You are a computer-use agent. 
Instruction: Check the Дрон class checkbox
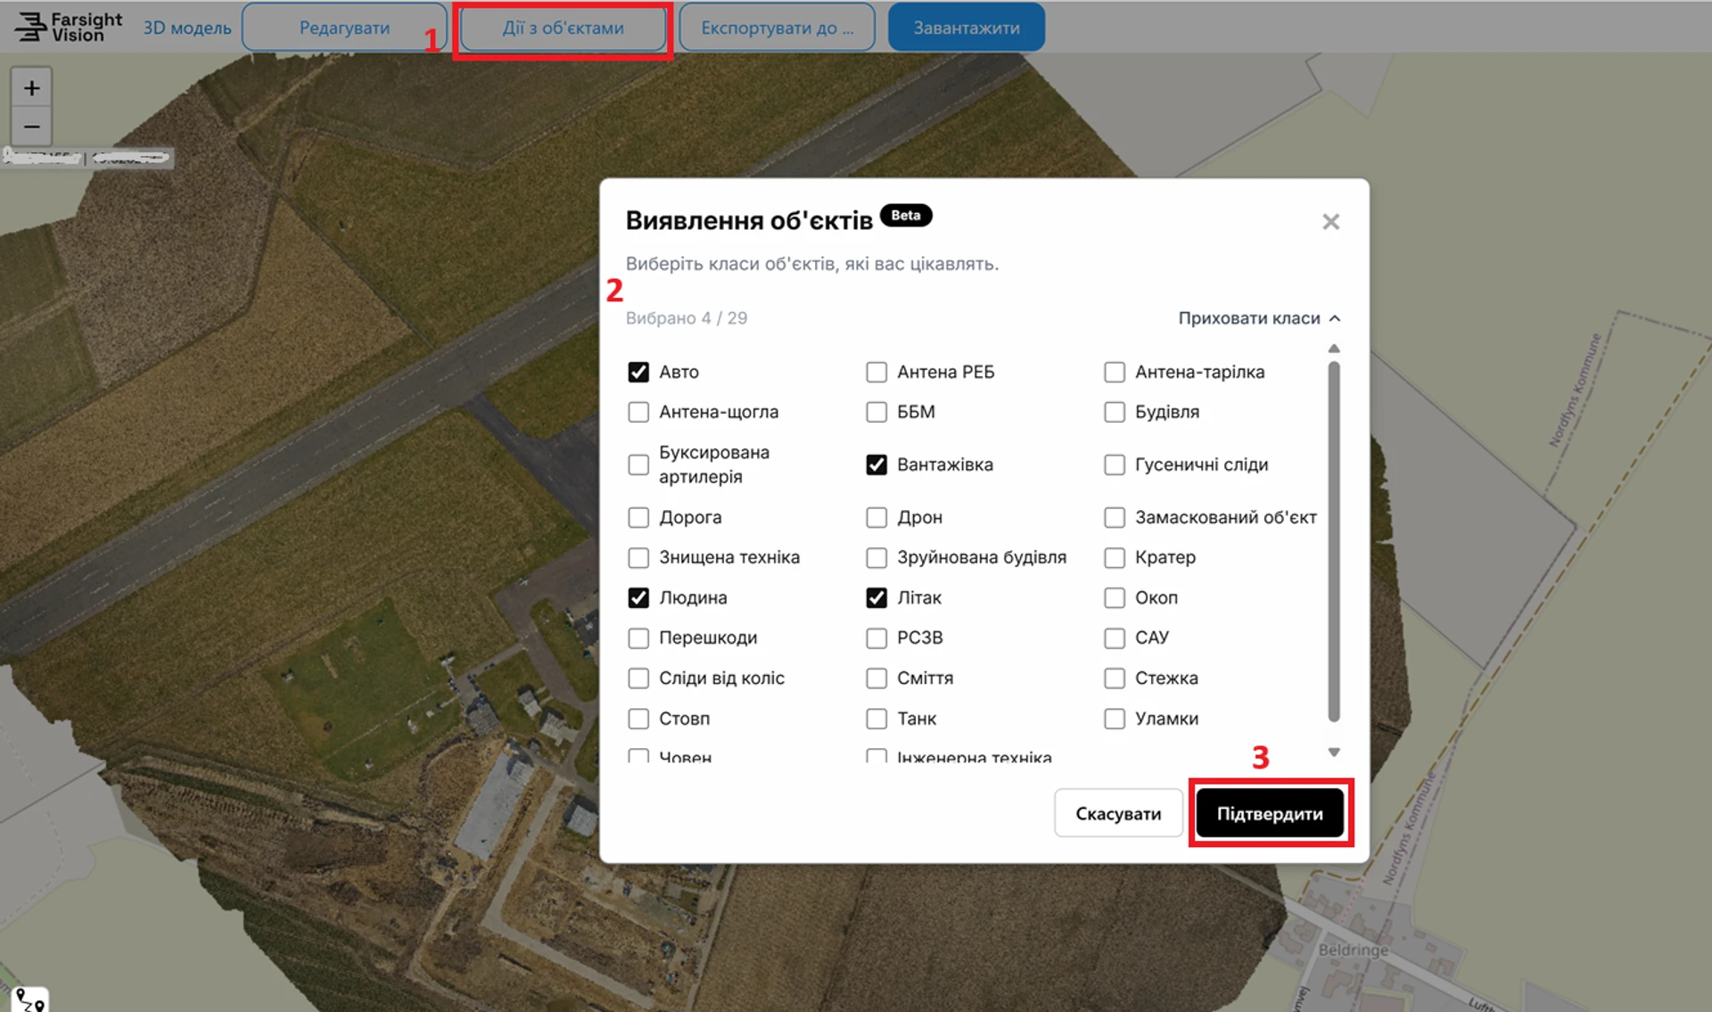[x=877, y=517]
